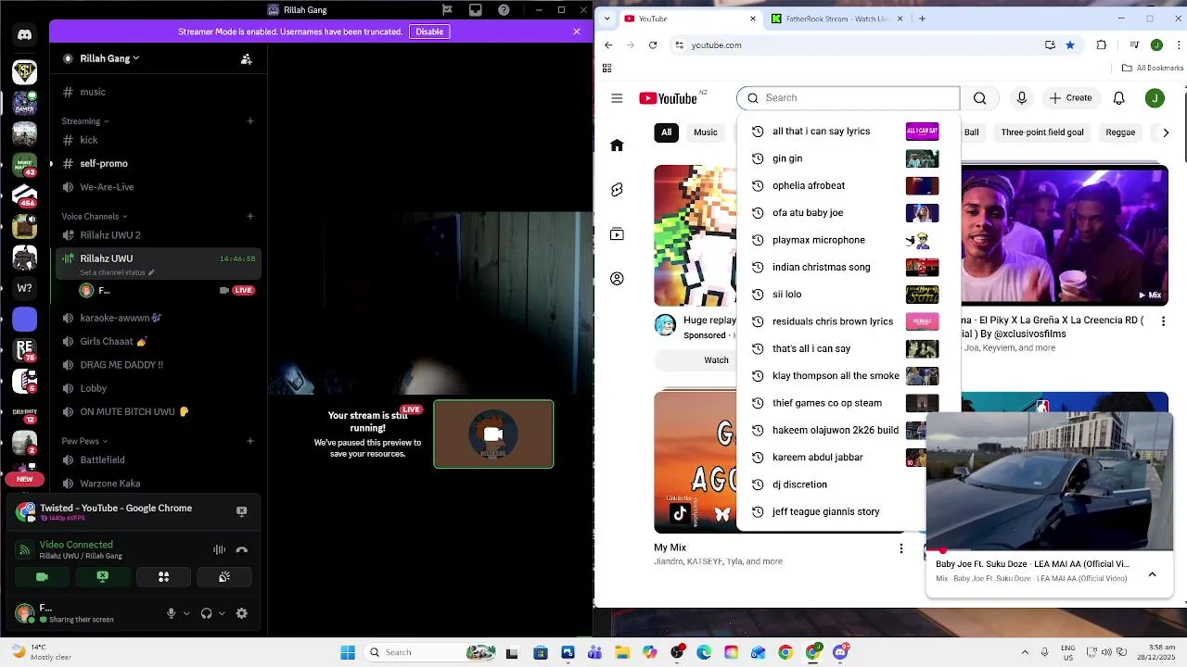Show more filter chips with right arrow
The width and height of the screenshot is (1187, 667).
1166,132
